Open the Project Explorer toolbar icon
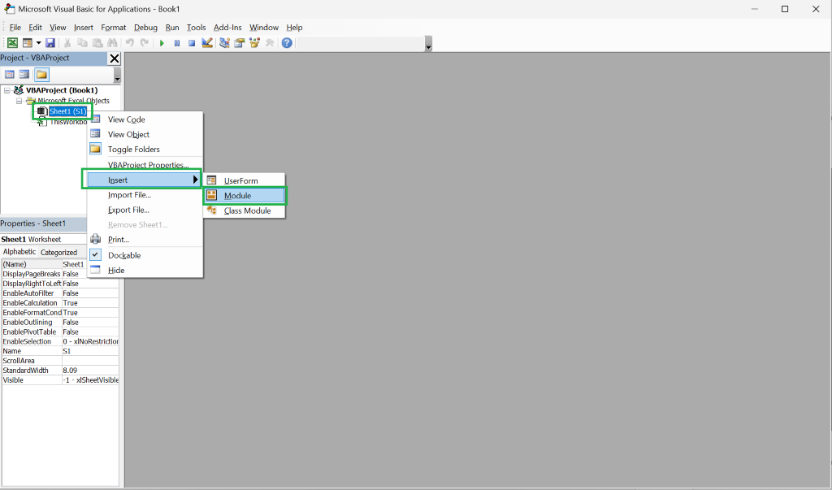 (224, 43)
